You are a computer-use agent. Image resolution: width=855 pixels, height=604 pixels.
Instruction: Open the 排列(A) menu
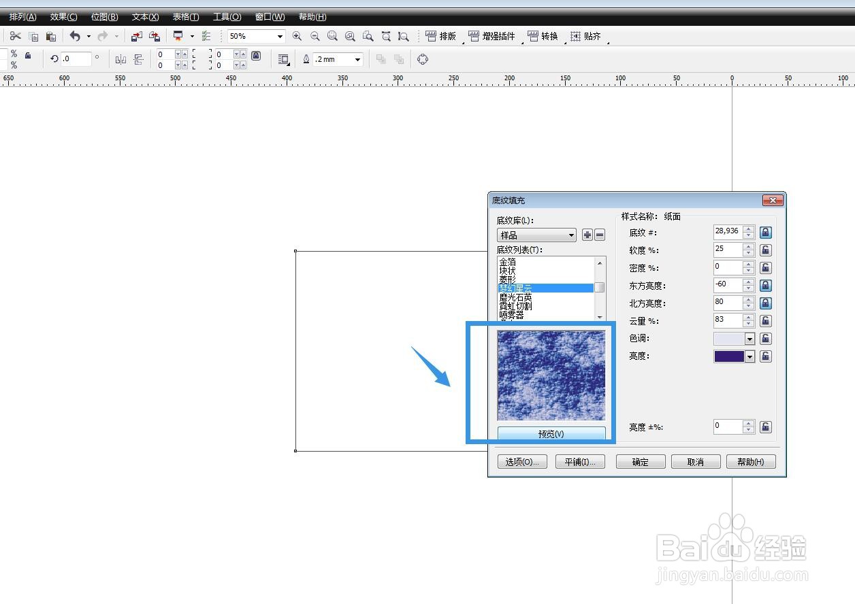click(23, 17)
